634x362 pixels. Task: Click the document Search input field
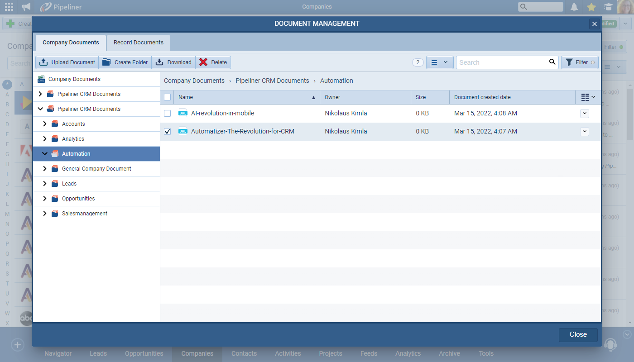tap(502, 62)
